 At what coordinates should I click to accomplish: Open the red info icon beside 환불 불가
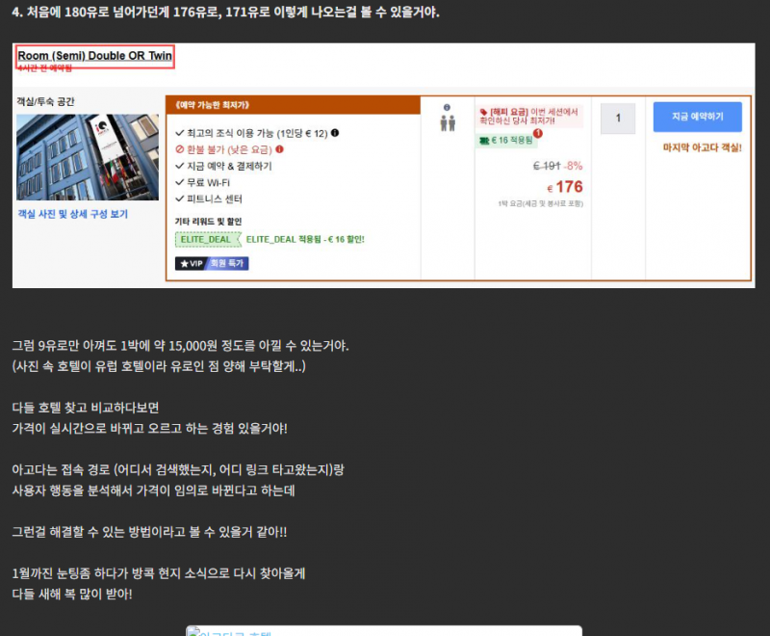(280, 150)
